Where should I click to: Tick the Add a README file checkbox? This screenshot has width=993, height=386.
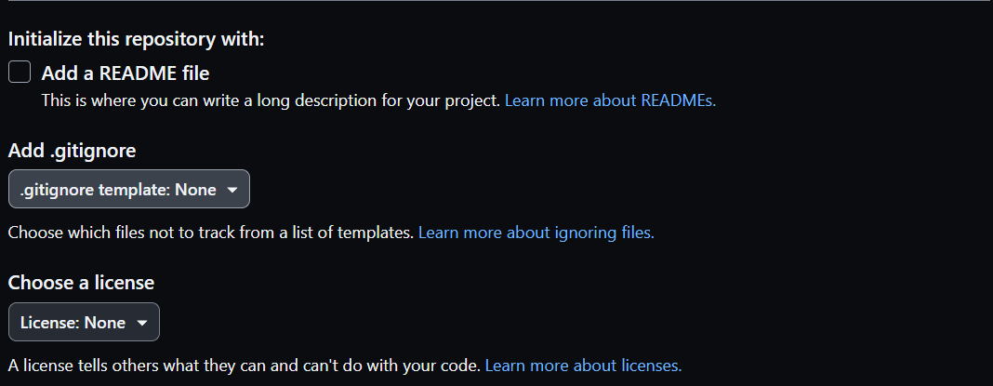pyautogui.click(x=20, y=73)
